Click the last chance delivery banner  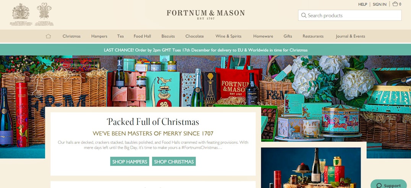pos(205,50)
